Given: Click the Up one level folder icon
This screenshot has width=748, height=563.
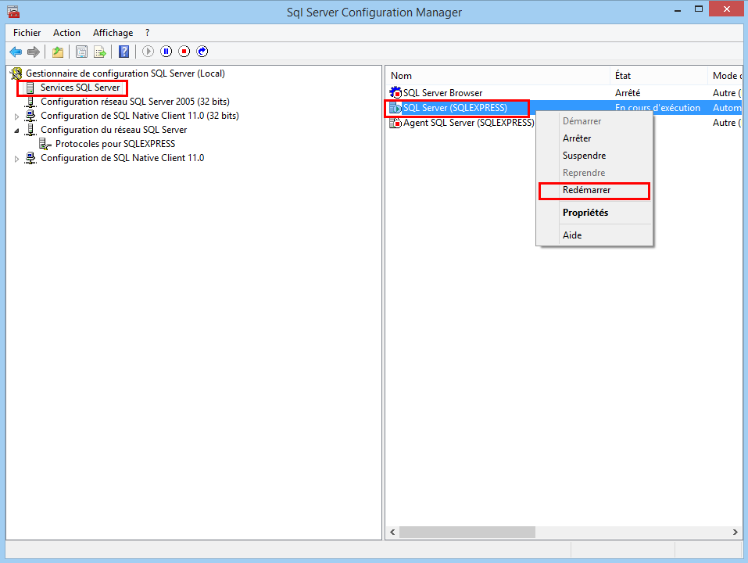Looking at the screenshot, I should click(58, 52).
